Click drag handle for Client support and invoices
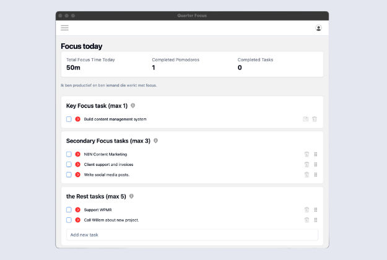The image size is (387, 260). tap(316, 165)
